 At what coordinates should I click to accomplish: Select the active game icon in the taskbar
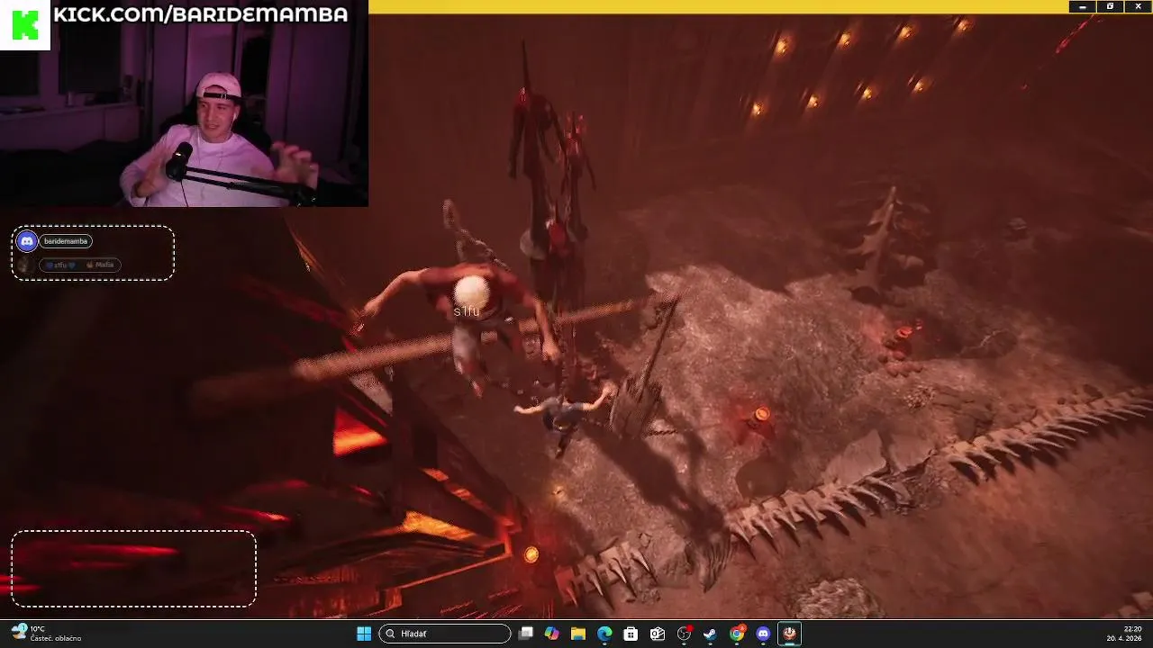click(789, 634)
